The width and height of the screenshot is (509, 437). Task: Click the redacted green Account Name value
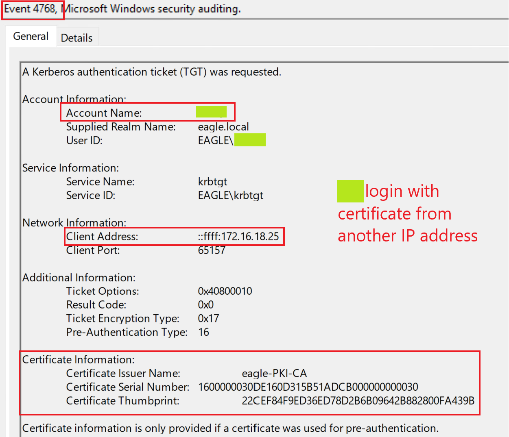click(x=211, y=112)
